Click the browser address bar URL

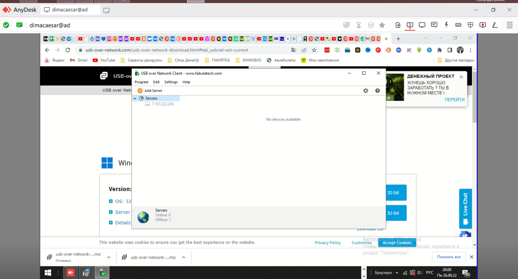(x=167, y=50)
